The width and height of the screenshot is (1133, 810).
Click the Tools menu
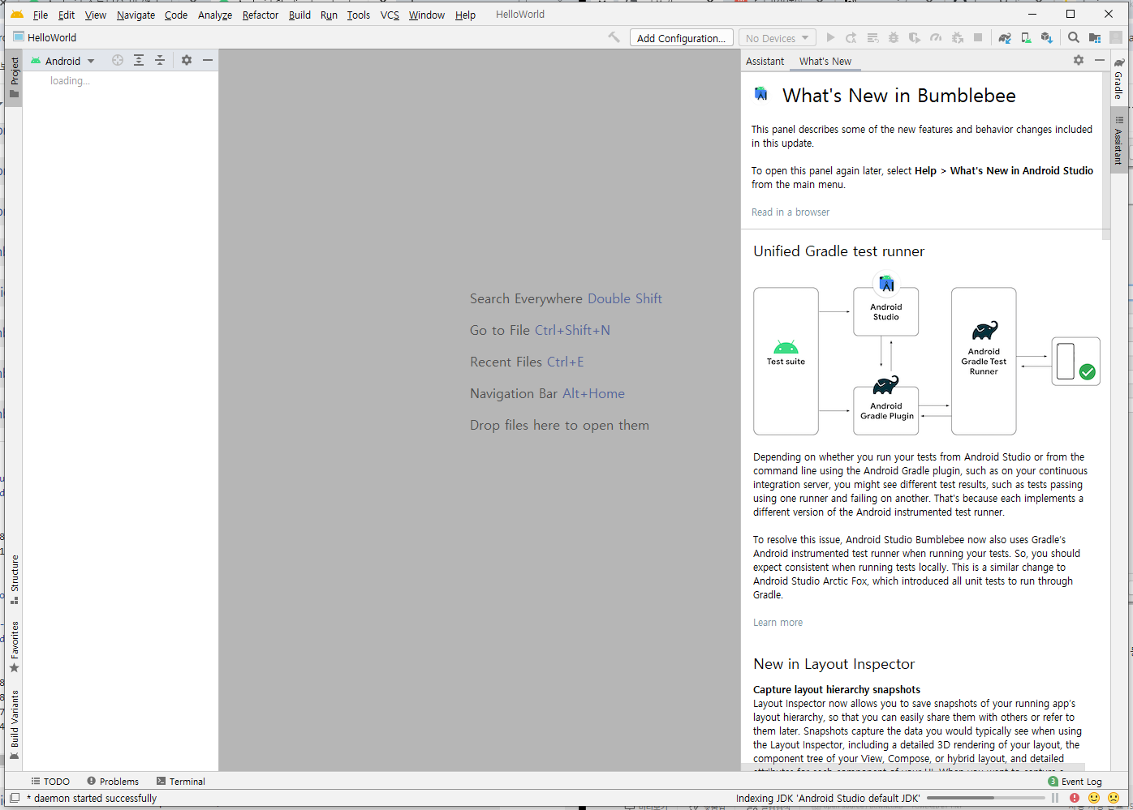click(x=358, y=15)
